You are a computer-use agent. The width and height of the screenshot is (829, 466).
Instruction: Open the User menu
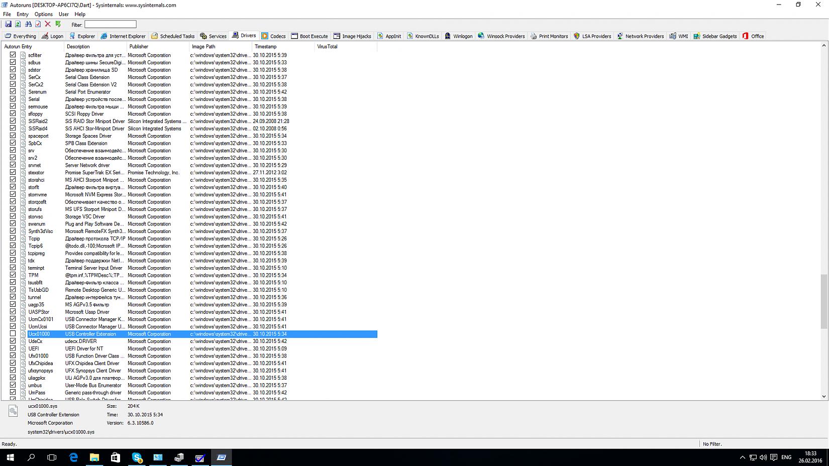pos(64,14)
